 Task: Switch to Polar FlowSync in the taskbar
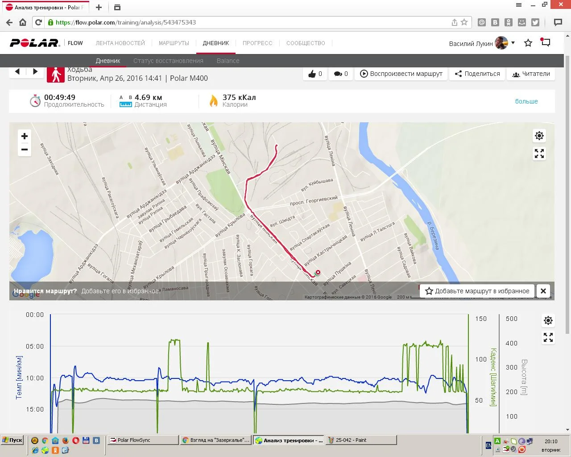[143, 440]
